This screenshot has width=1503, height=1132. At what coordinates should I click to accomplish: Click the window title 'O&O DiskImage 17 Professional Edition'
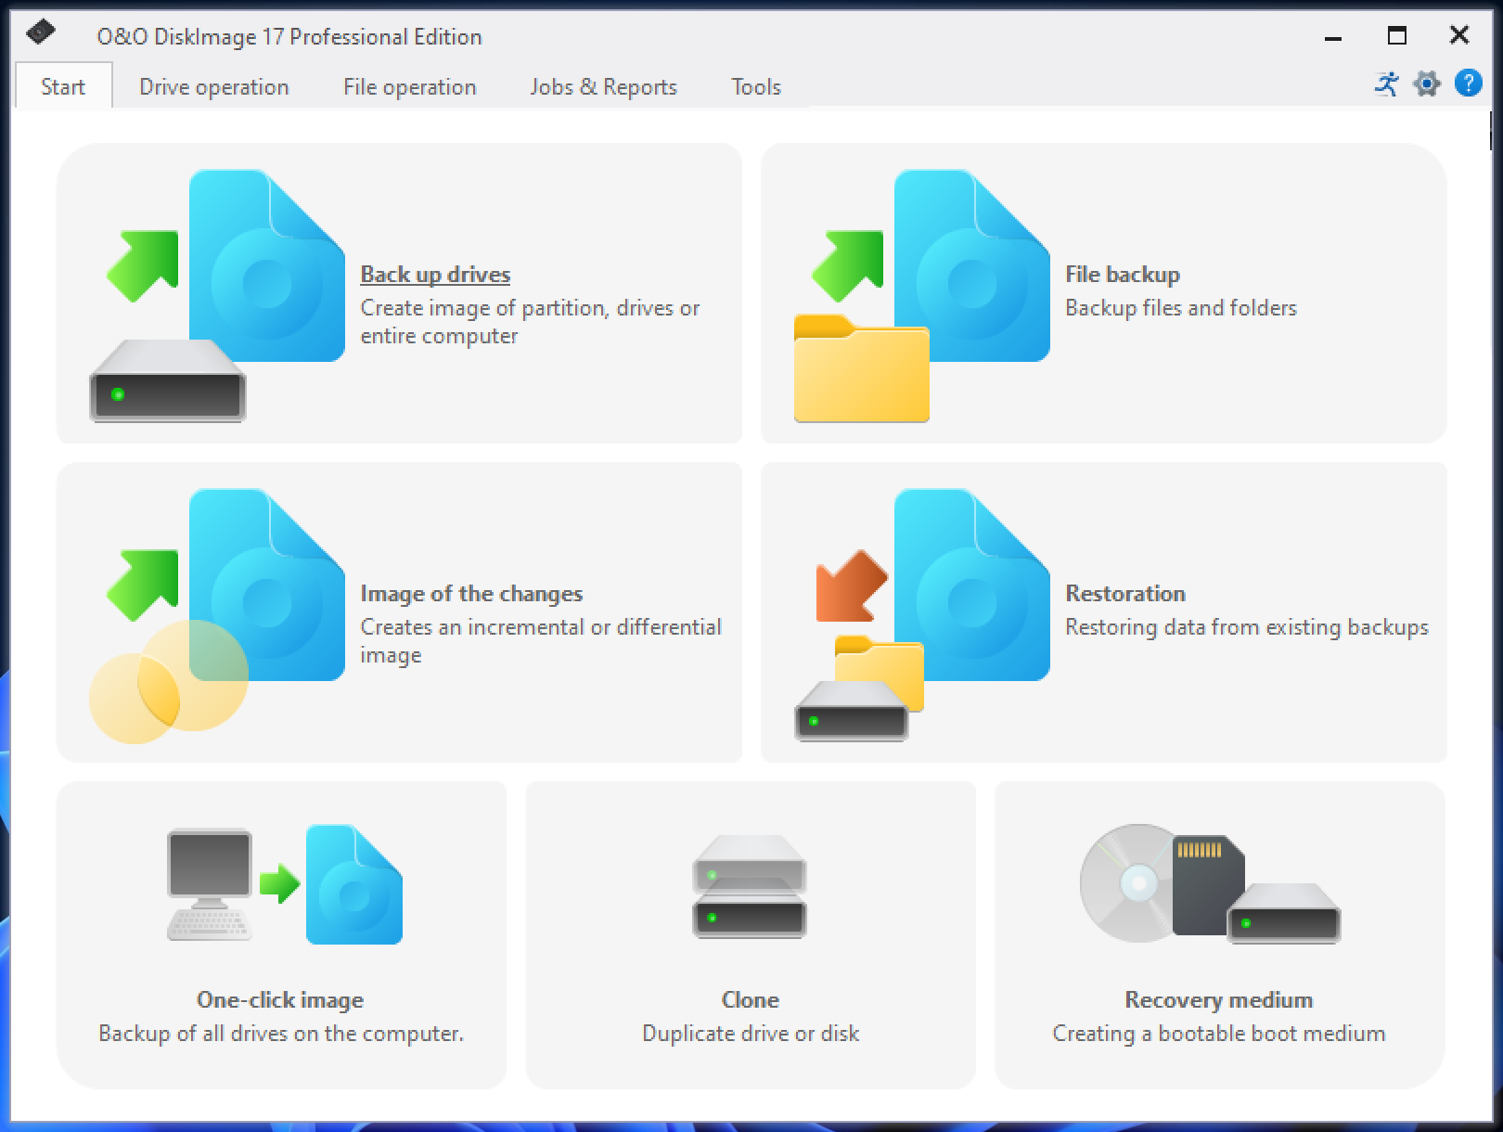pyautogui.click(x=289, y=37)
